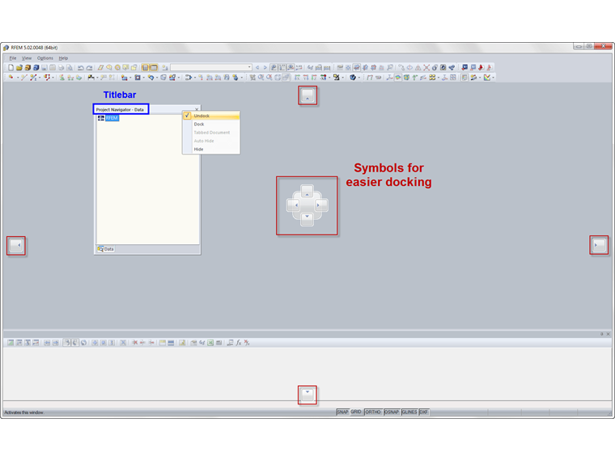Click the left arrow of the center docking cross

pyautogui.click(x=294, y=205)
